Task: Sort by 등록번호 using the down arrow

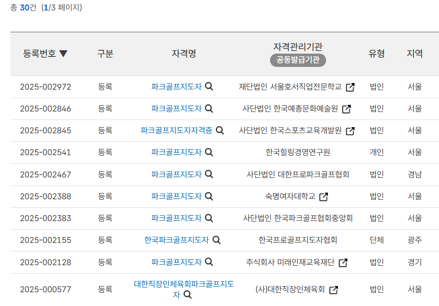Action: (x=64, y=54)
